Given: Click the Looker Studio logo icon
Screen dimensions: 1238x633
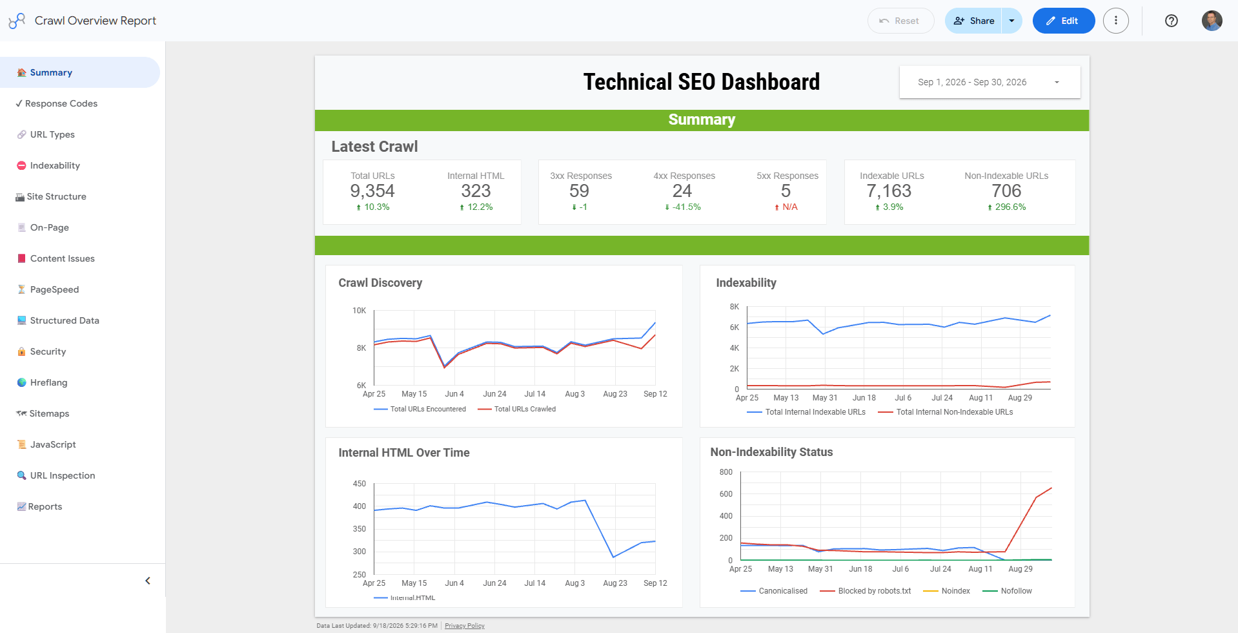Looking at the screenshot, I should click(17, 21).
